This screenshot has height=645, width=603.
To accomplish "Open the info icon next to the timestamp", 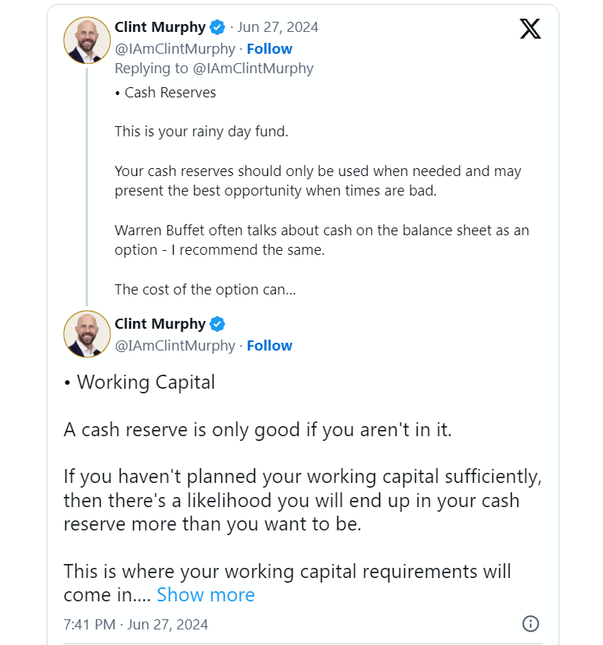I will coord(531,624).
